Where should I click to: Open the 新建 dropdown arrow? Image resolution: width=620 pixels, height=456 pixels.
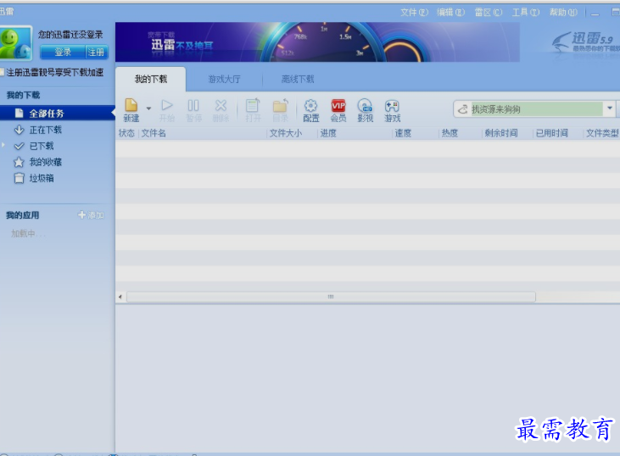(x=148, y=108)
